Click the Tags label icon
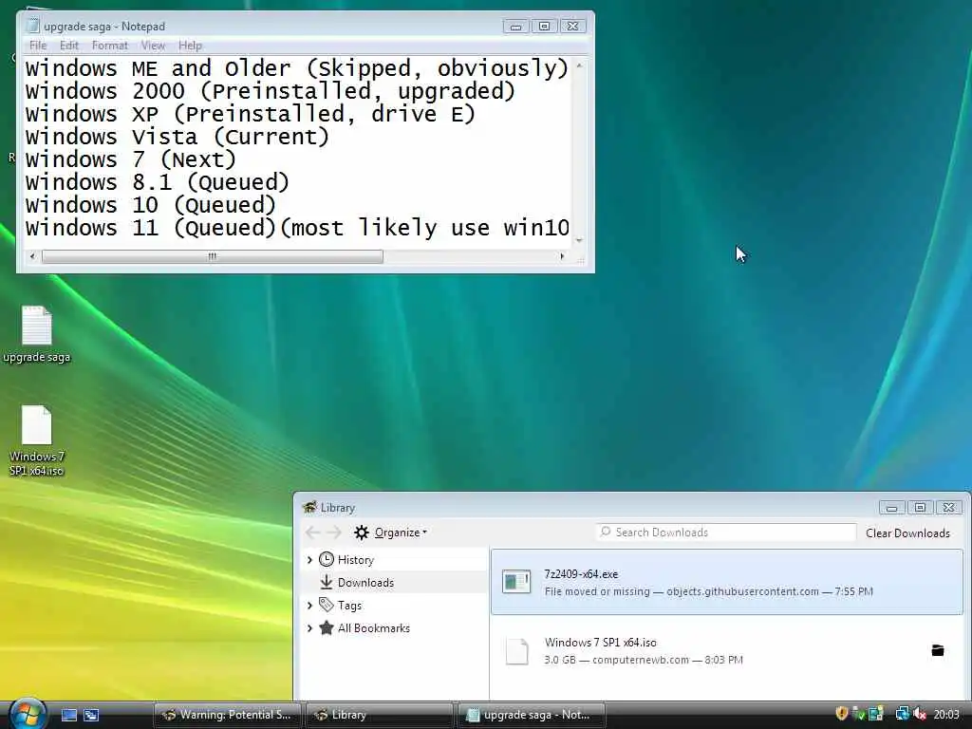 [x=327, y=605]
